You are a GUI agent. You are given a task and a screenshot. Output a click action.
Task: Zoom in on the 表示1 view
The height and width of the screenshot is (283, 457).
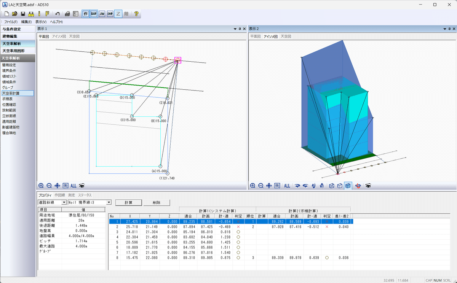point(41,186)
